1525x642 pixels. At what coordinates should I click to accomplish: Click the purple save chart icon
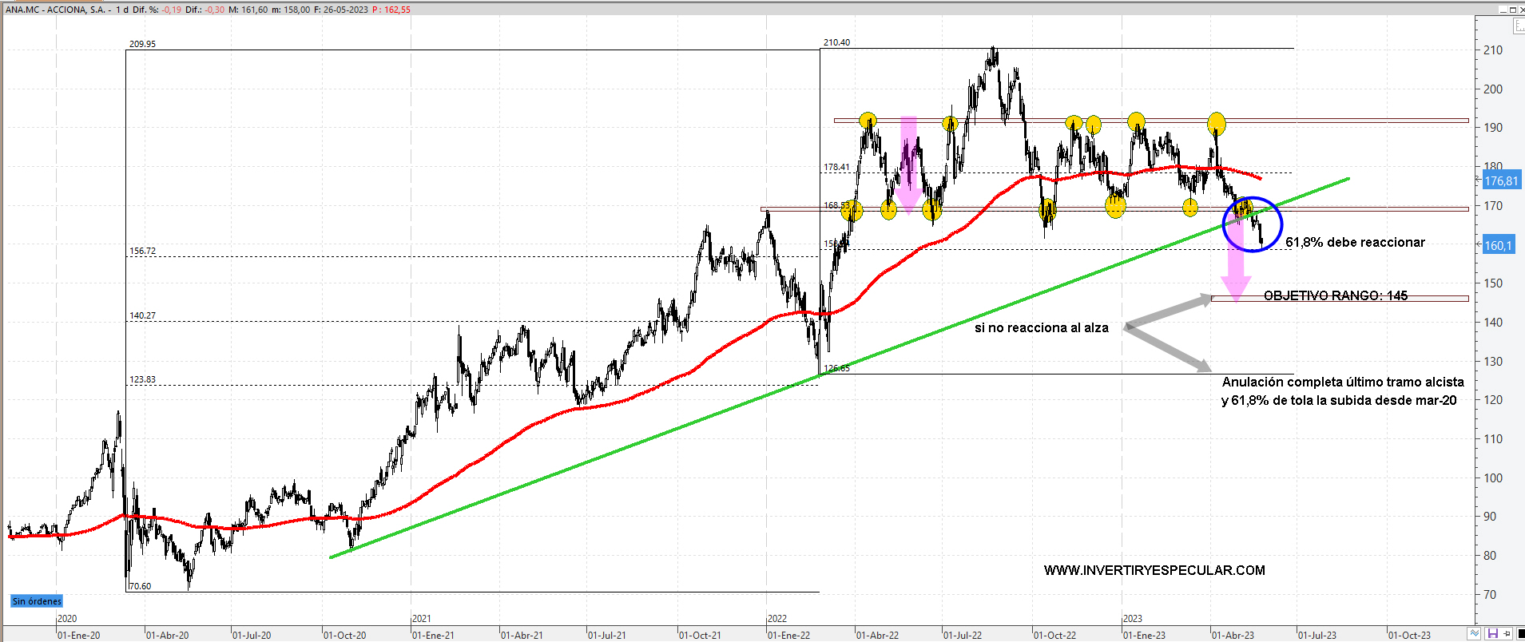1492,634
